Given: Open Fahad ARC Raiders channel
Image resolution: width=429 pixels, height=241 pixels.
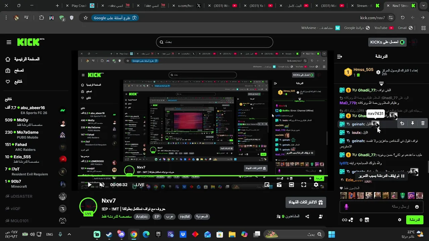Looking at the screenshot, I should click(x=36, y=147).
